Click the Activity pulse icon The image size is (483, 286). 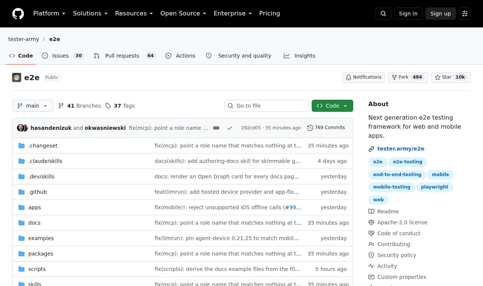[x=371, y=266]
